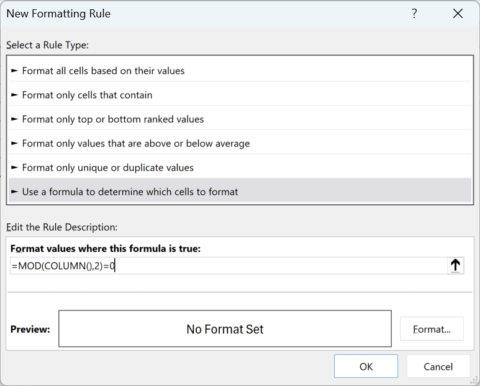Click the No Format Set preview box
Screen dimensions: 480x386
point(225,329)
